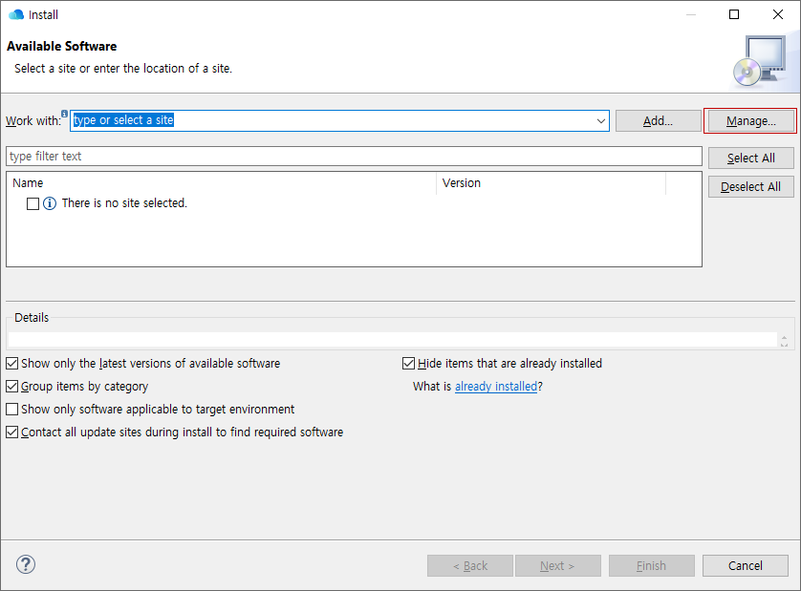Open the 'already installed' link

[x=495, y=387]
